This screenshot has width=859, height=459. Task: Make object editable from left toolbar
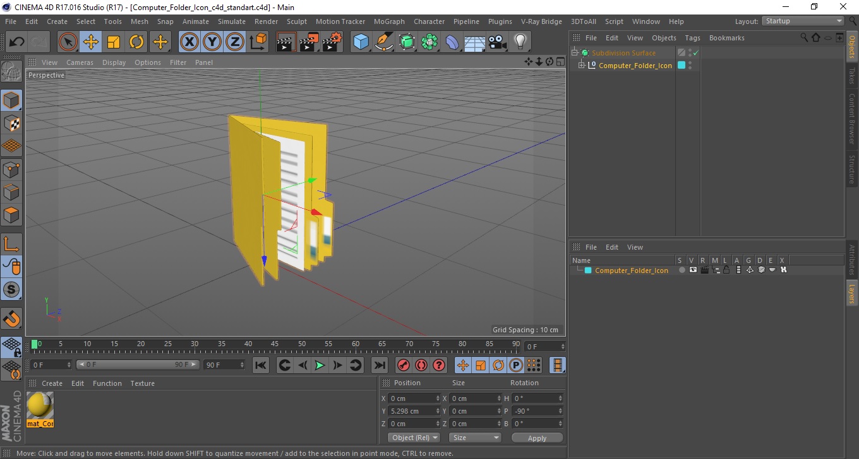pos(11,71)
